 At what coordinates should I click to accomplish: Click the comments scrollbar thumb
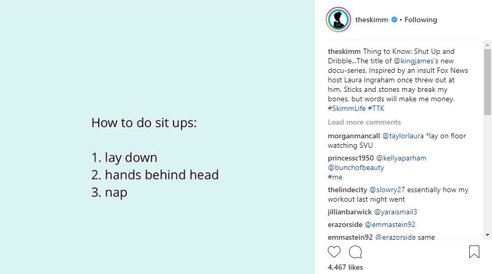coord(487,82)
